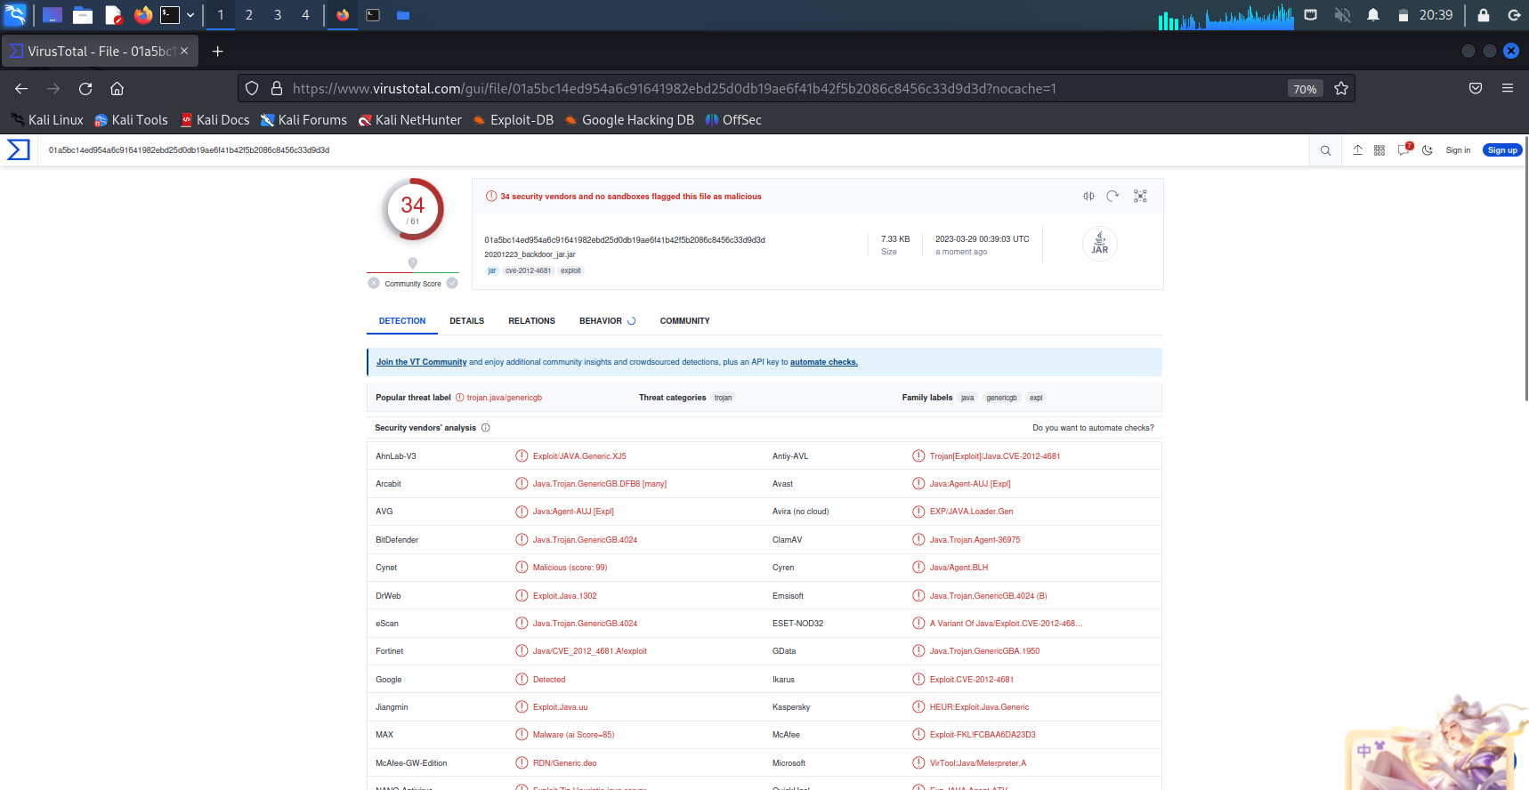The height and width of the screenshot is (790, 1529).
Task: Open the VirusTotal graph icon
Action: (x=1140, y=196)
